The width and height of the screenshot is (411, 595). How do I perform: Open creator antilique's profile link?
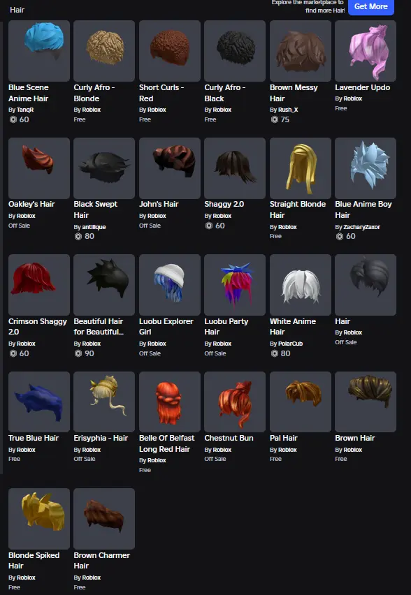click(94, 227)
